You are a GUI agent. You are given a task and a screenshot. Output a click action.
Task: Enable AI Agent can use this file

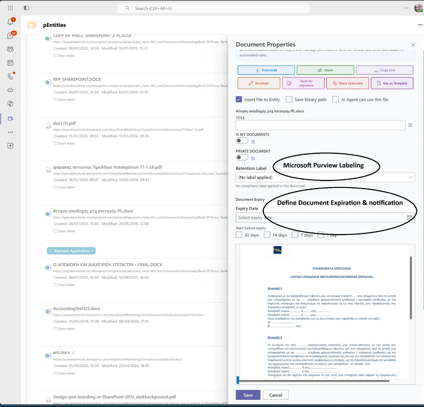336,99
